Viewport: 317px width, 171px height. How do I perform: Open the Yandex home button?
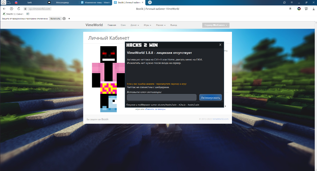coord(11,9)
